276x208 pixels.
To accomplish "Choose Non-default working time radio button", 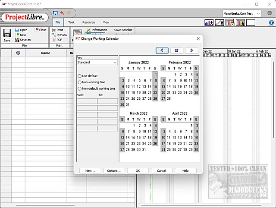I will (79, 88).
